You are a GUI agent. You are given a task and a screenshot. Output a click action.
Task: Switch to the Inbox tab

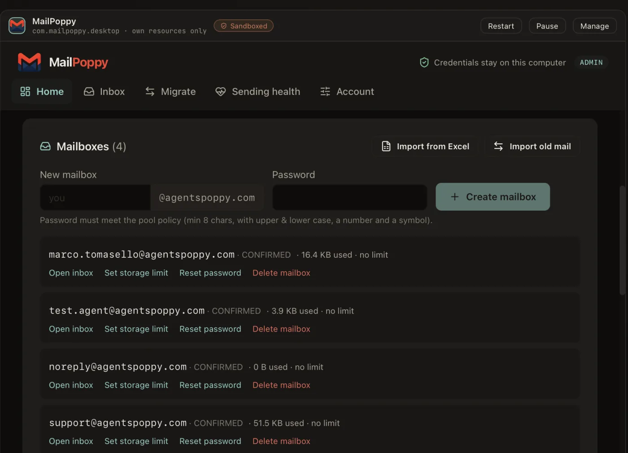pos(104,91)
